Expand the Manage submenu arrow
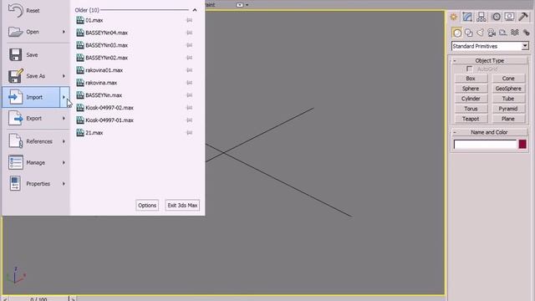535x301 pixels. pos(64,162)
